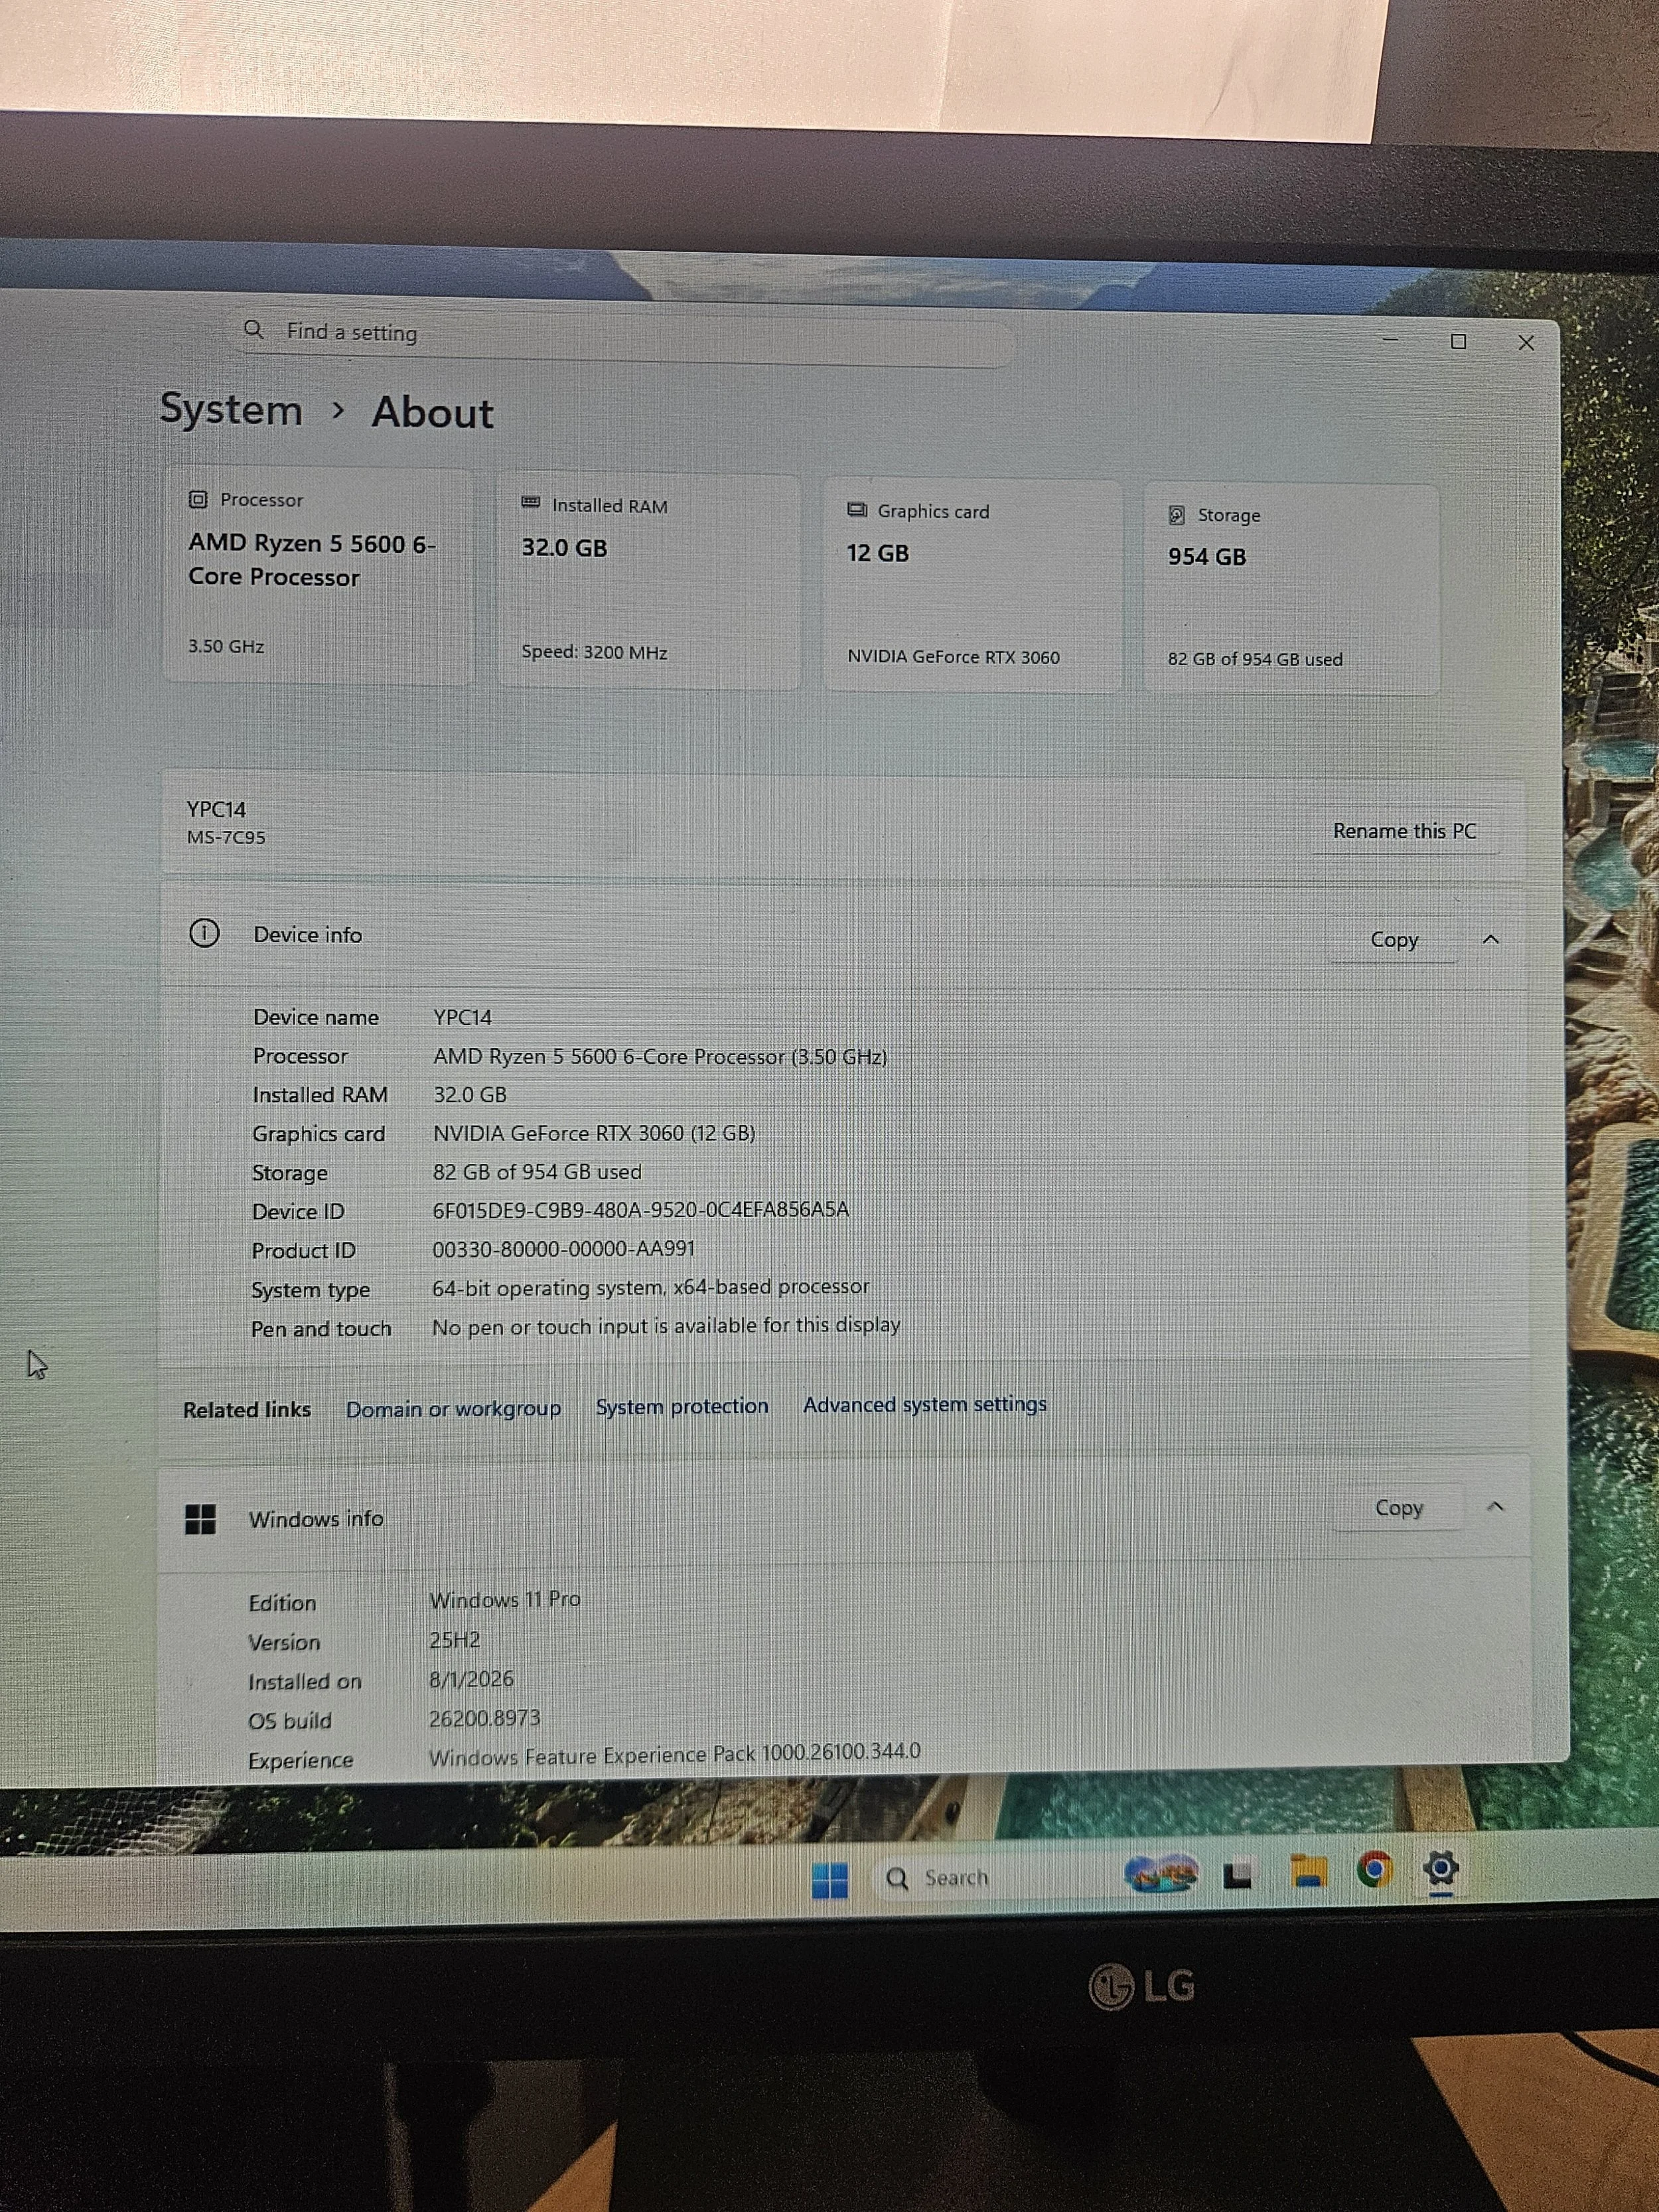Click the About page heading

(432, 412)
